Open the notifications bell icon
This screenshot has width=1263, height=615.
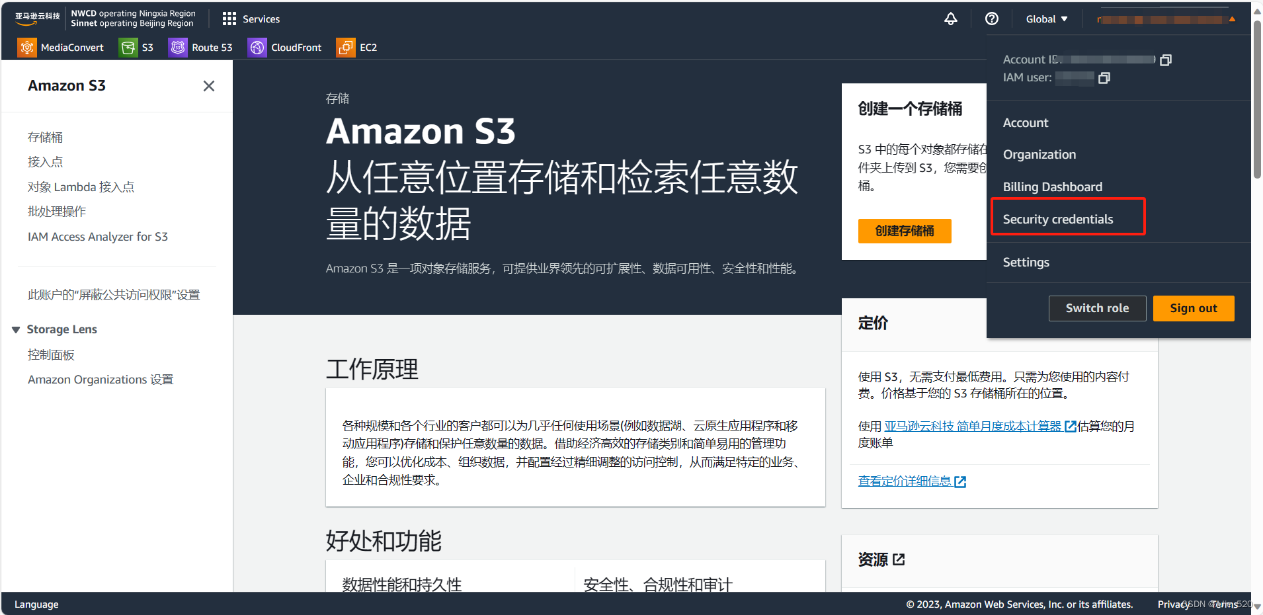(x=951, y=19)
